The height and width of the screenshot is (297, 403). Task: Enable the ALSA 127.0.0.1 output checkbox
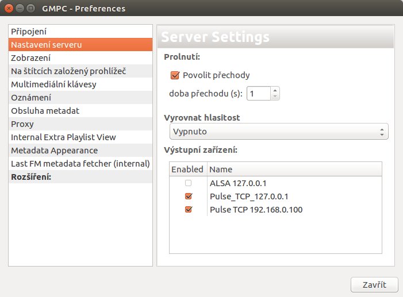[188, 183]
